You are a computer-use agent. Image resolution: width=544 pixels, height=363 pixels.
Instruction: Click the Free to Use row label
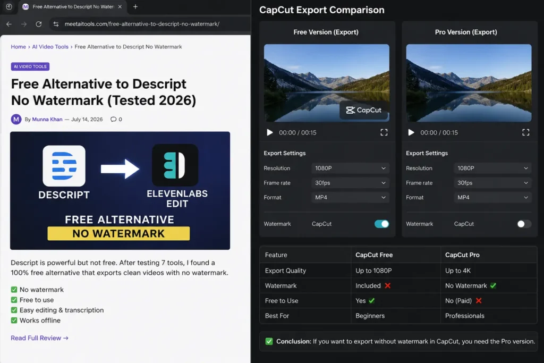tap(282, 301)
